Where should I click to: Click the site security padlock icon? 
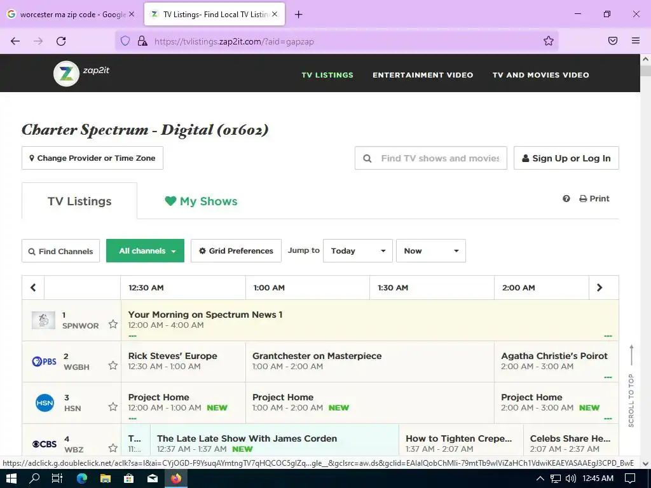point(142,41)
